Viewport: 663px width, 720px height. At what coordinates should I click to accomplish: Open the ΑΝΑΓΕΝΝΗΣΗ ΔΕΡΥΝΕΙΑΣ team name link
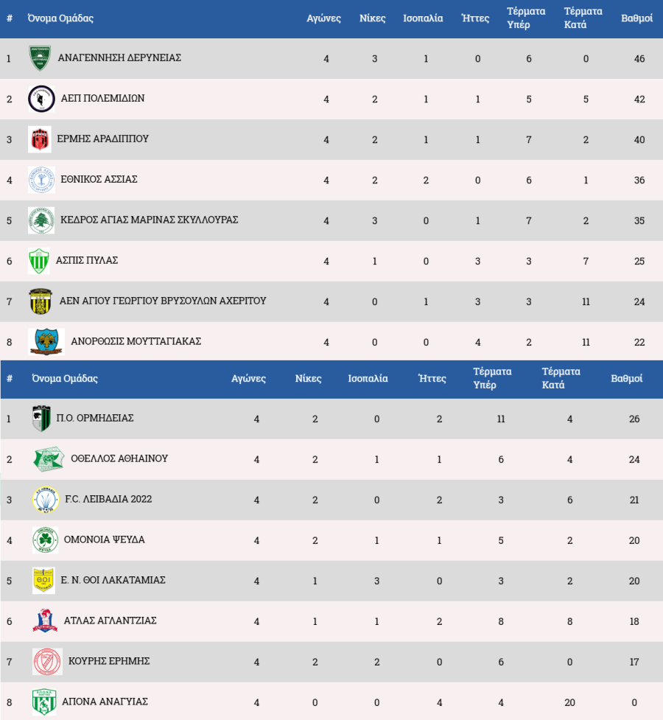[119, 57]
